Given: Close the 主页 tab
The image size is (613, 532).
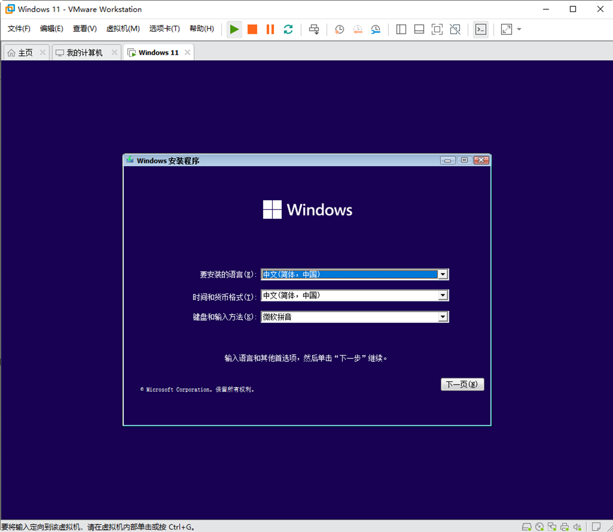Looking at the screenshot, I should click(x=43, y=52).
